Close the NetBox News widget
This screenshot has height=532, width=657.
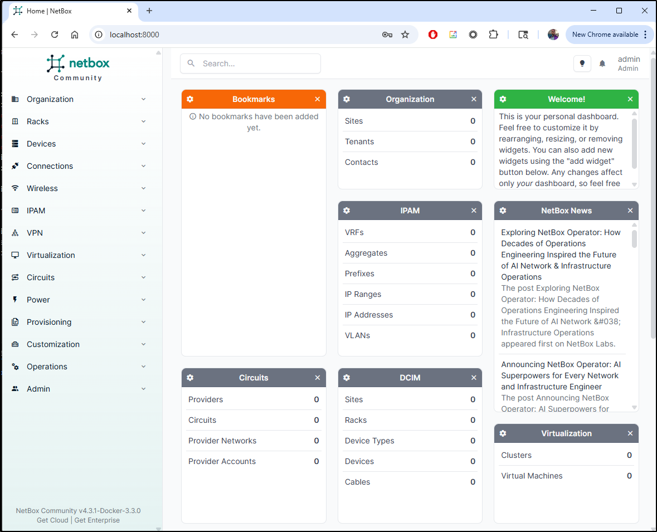point(630,211)
